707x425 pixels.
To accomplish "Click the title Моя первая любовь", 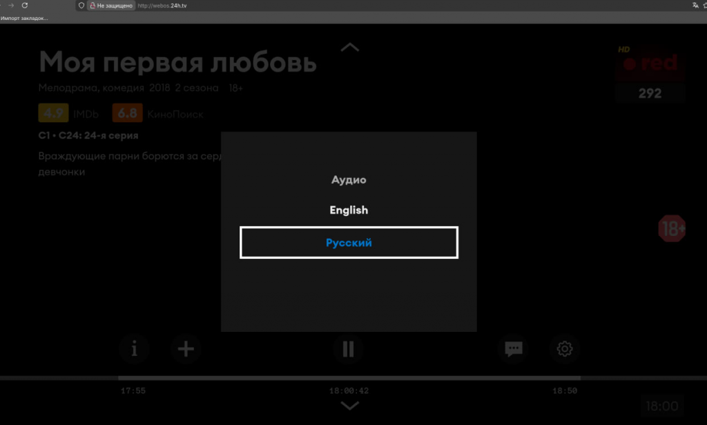I will click(x=177, y=61).
